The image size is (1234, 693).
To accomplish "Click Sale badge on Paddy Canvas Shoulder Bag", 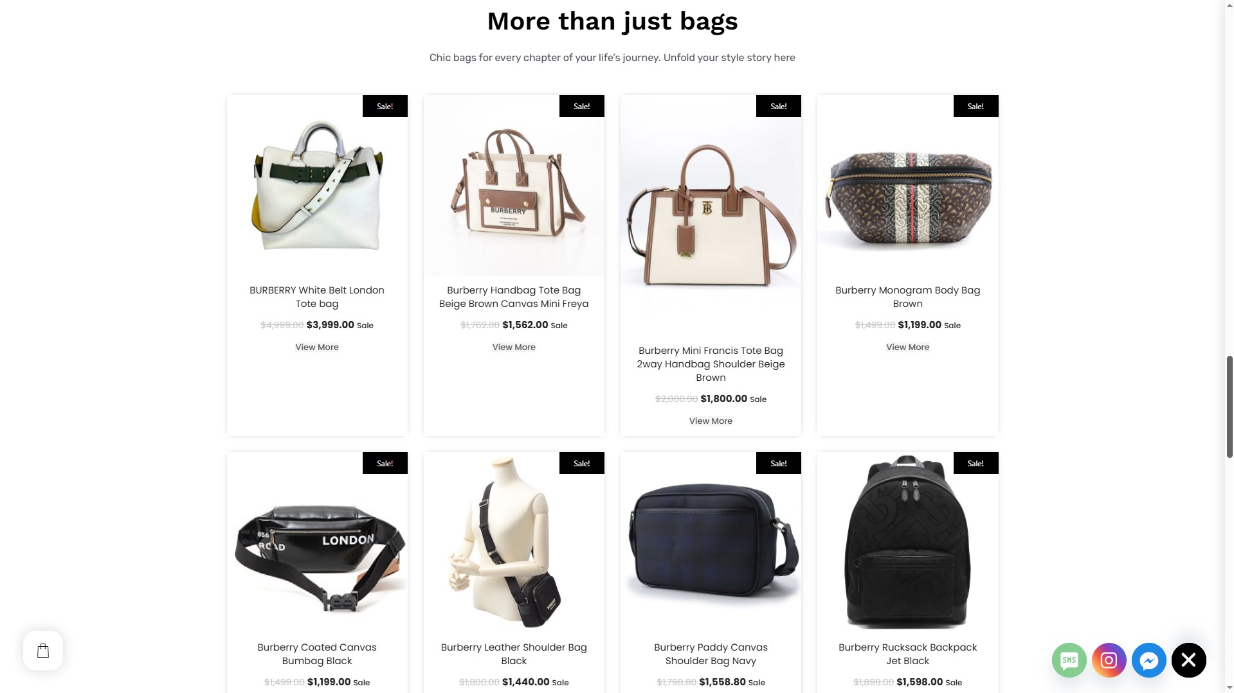I will tap(778, 463).
